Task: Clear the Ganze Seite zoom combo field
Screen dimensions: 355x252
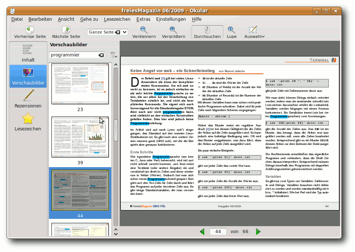Action: [x=117, y=32]
